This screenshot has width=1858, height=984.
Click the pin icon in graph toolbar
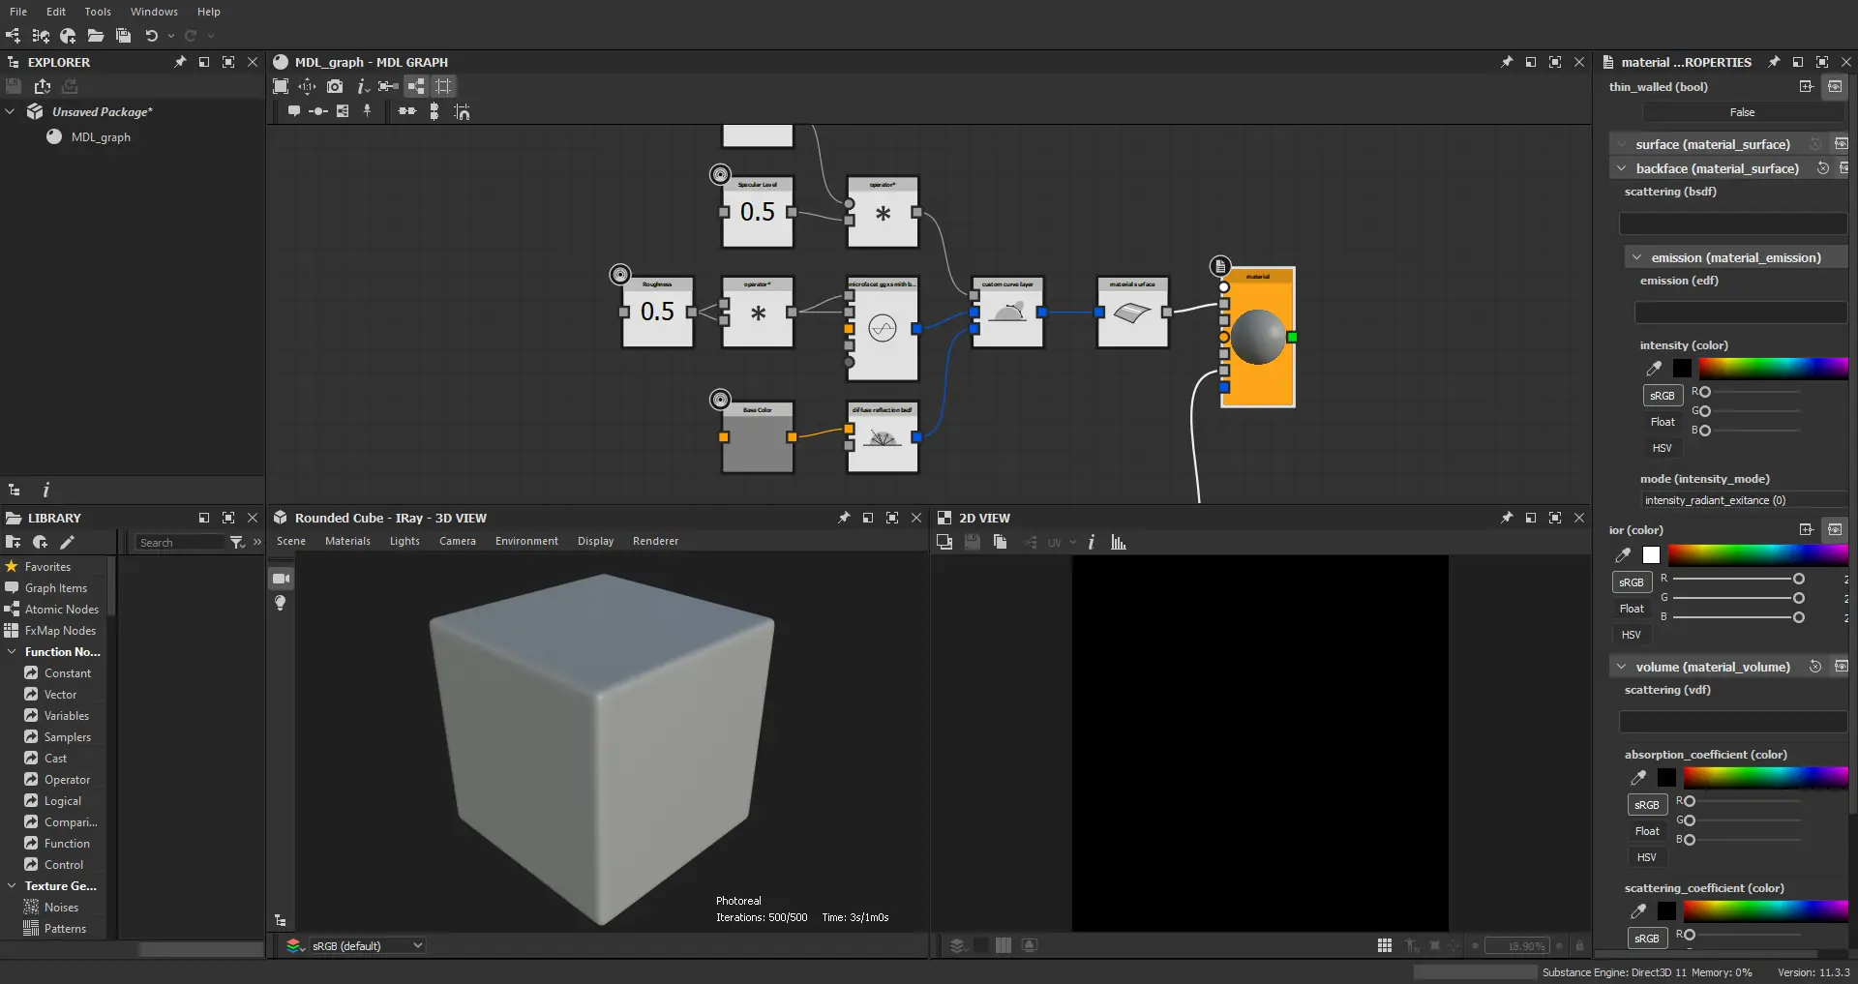click(367, 112)
